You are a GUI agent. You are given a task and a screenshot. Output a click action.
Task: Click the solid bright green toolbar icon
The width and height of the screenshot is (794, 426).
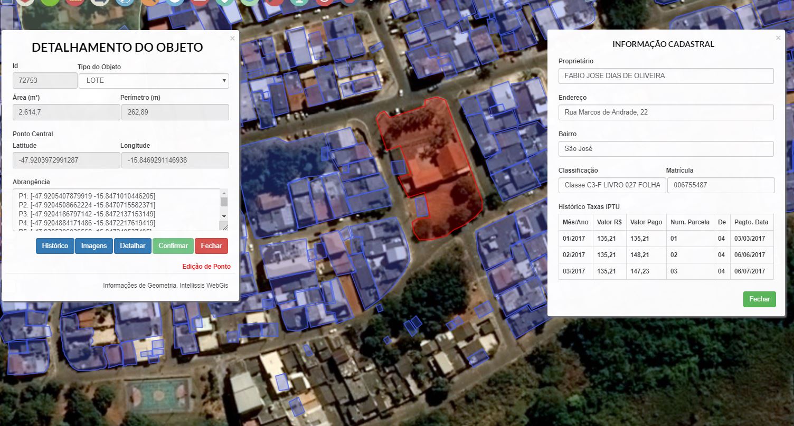point(50,2)
